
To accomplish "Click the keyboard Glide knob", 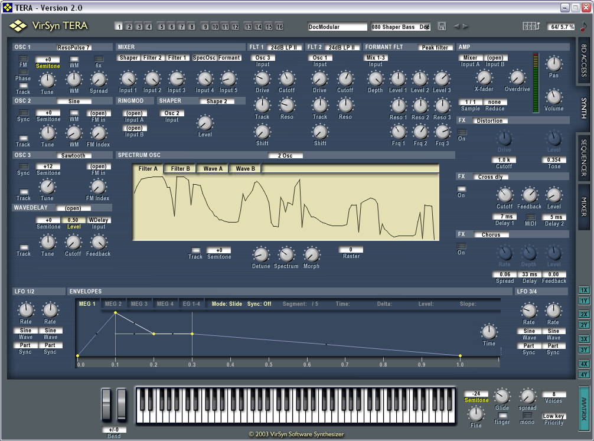I will [502, 396].
